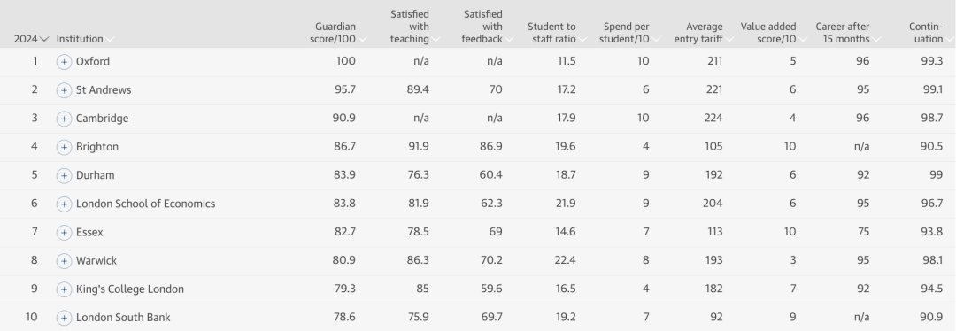Click the plus icon next to Essex
Viewport: 956px width, 331px height.
[64, 233]
